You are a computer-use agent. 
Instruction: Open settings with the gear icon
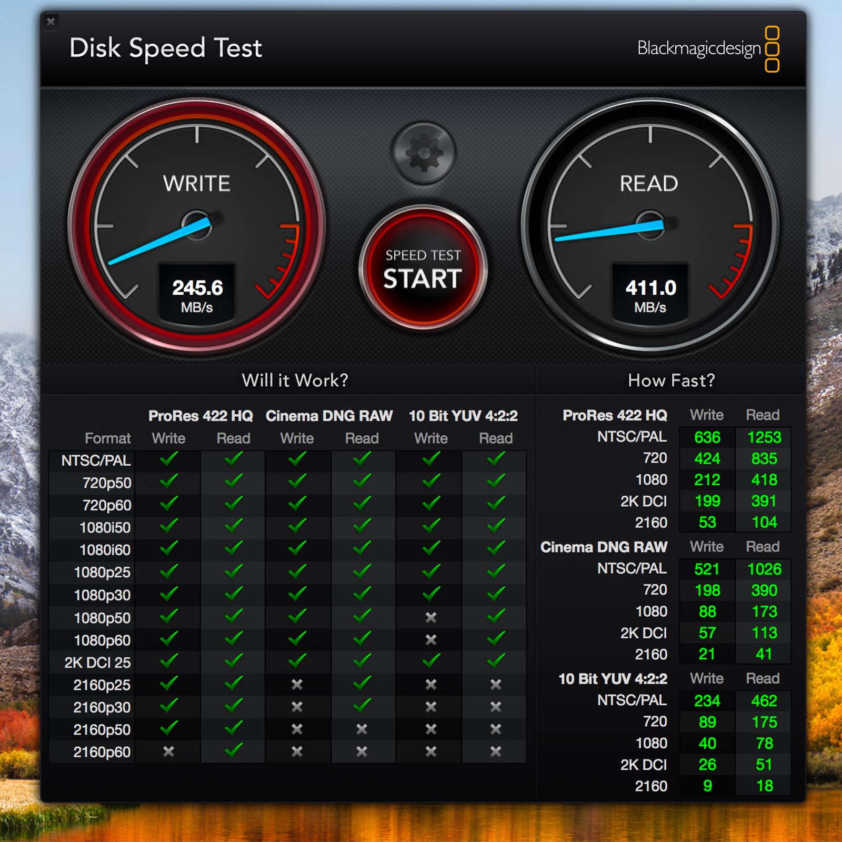coord(423,153)
